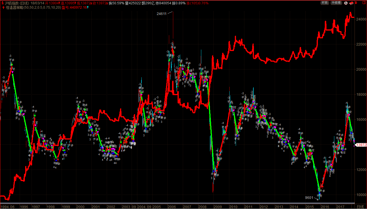Open the 日线 period selector at bottom right
This screenshot has width=367, height=209.
tap(360, 207)
